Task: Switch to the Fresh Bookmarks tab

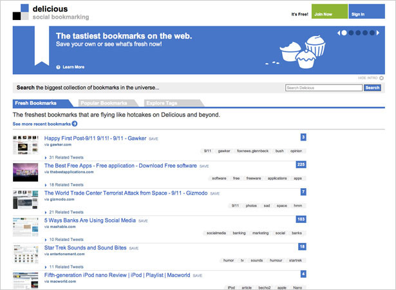Action: pos(42,103)
